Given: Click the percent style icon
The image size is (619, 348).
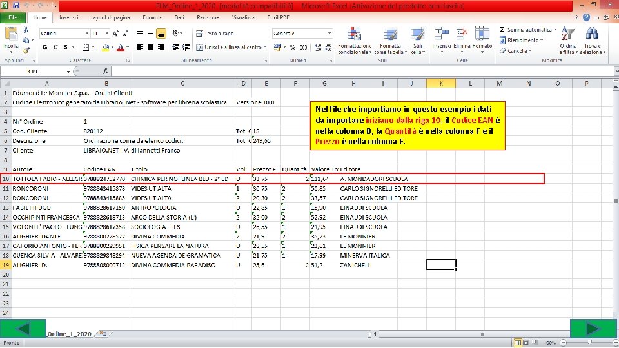Looking at the screenshot, I should [x=293, y=47].
